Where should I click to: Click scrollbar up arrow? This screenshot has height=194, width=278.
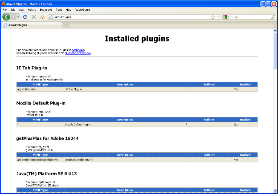coord(275,30)
